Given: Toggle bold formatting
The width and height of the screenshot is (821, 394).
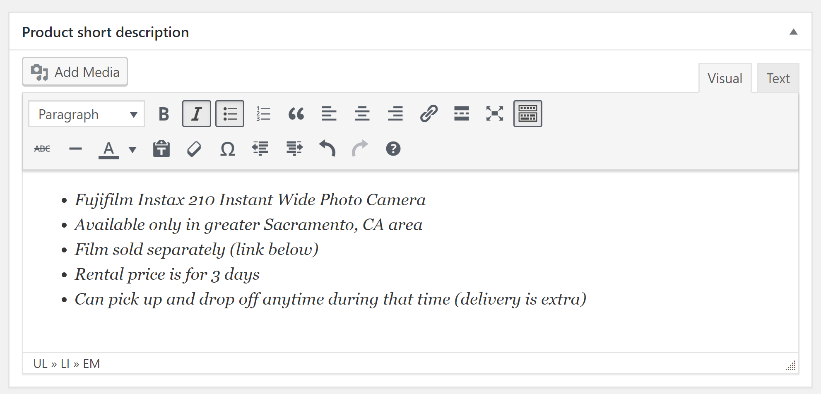Looking at the screenshot, I should [x=164, y=114].
